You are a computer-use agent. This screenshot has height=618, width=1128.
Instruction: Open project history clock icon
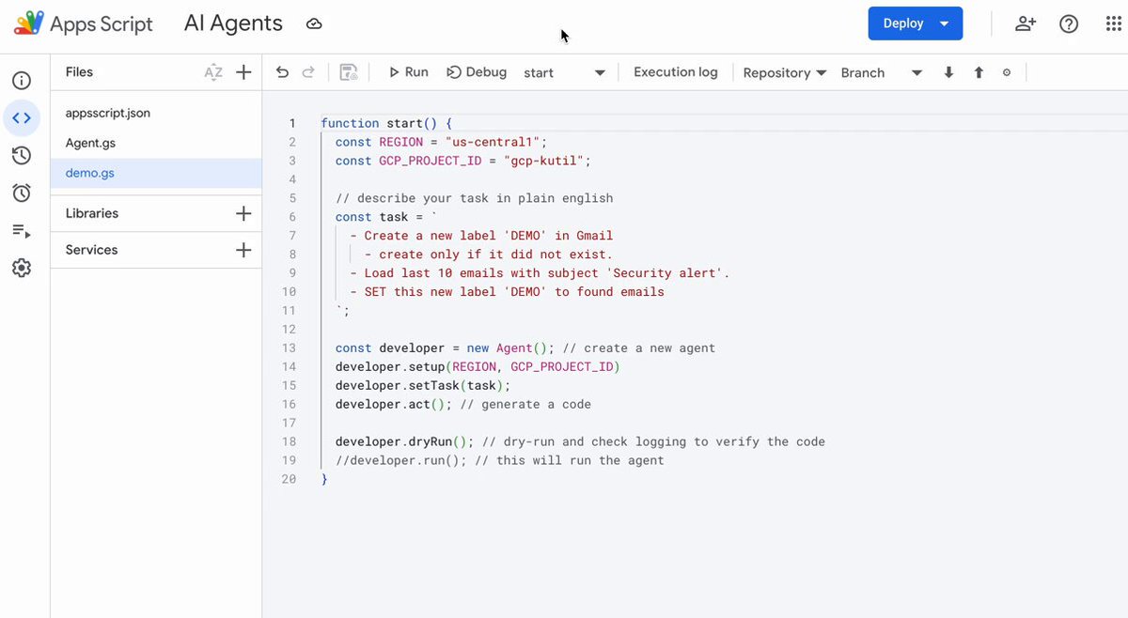click(22, 156)
